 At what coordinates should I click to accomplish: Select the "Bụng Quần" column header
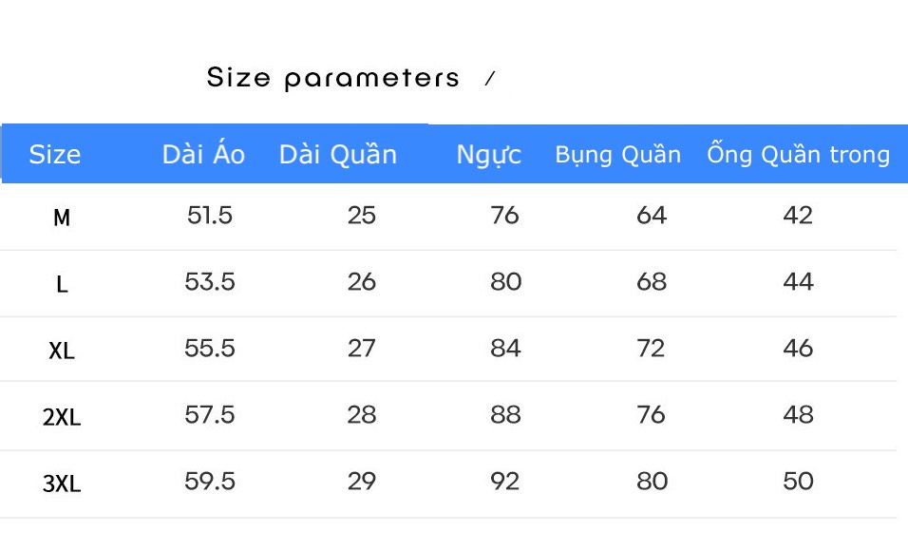point(618,155)
